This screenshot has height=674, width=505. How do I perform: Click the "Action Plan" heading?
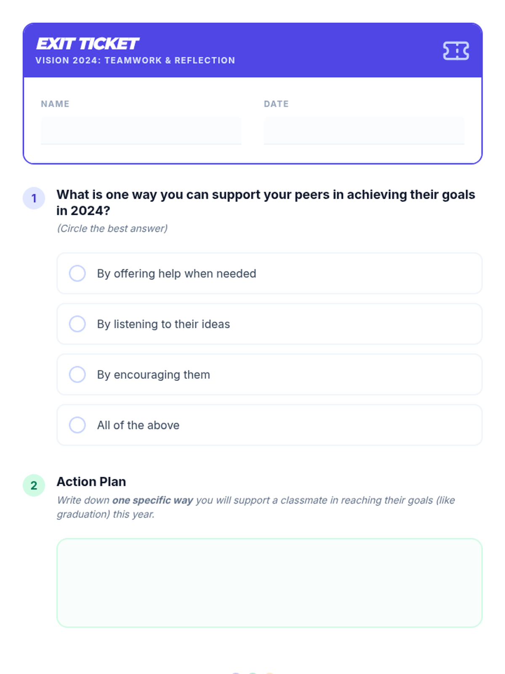click(91, 481)
